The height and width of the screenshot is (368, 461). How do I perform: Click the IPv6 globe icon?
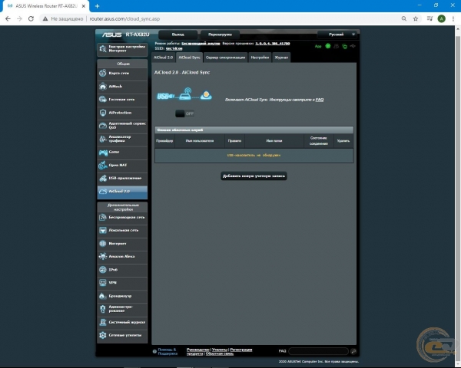[x=103, y=269]
